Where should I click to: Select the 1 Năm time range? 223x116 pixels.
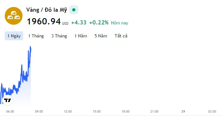click(81, 36)
